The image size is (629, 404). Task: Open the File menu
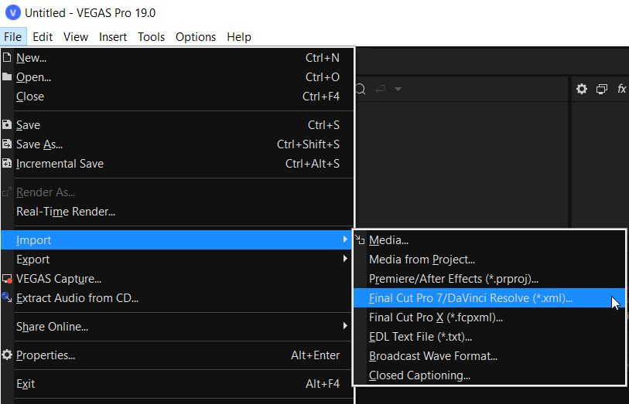tap(13, 37)
